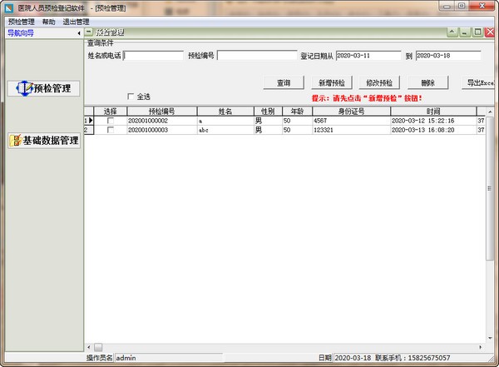Click the app icon in the title bar

point(8,7)
